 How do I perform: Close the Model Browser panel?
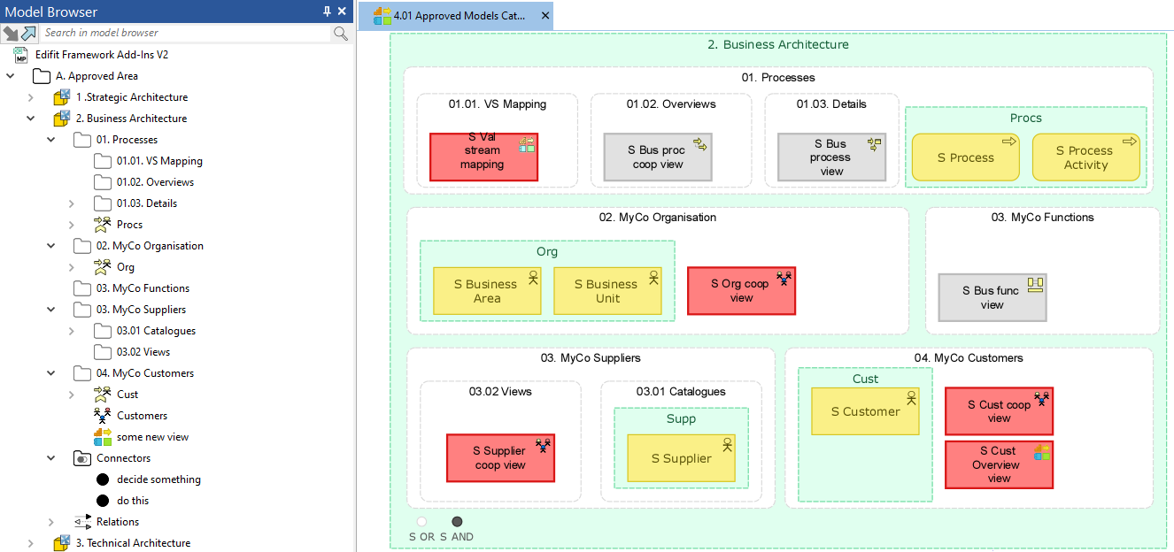pos(344,11)
